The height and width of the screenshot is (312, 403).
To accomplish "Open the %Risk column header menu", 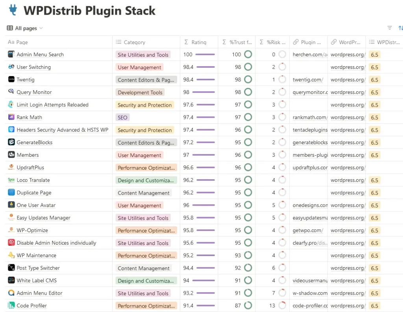I will click(272, 42).
